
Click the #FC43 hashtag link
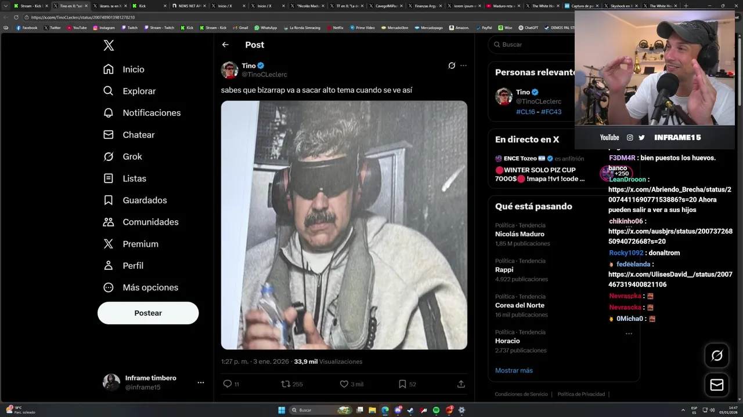[x=551, y=112]
